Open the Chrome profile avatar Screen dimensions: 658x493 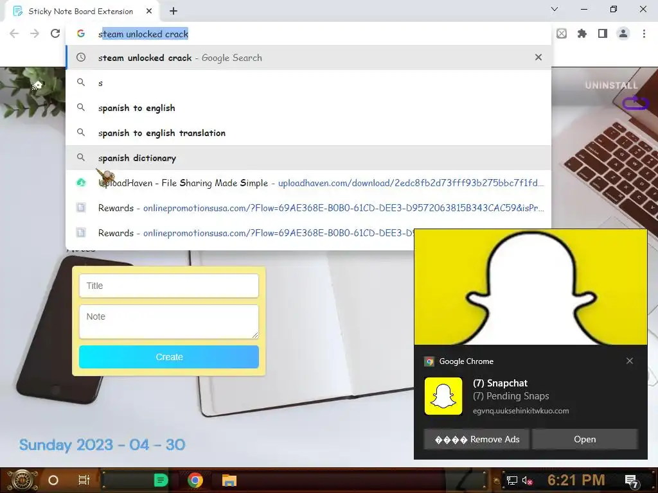pos(623,33)
